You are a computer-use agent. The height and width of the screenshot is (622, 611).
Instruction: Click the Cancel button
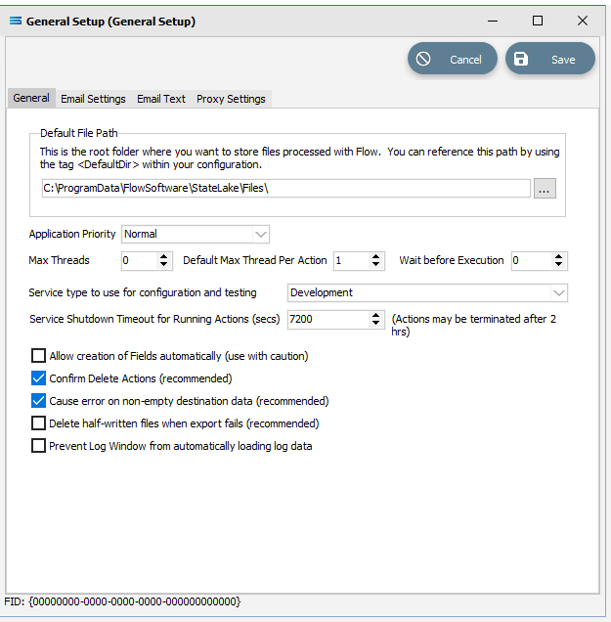453,59
